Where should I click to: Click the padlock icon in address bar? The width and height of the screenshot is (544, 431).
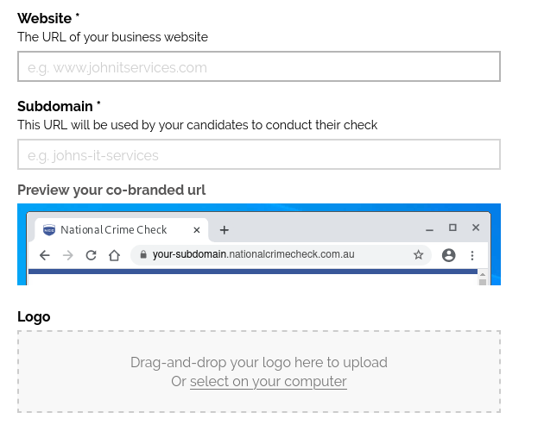click(143, 255)
